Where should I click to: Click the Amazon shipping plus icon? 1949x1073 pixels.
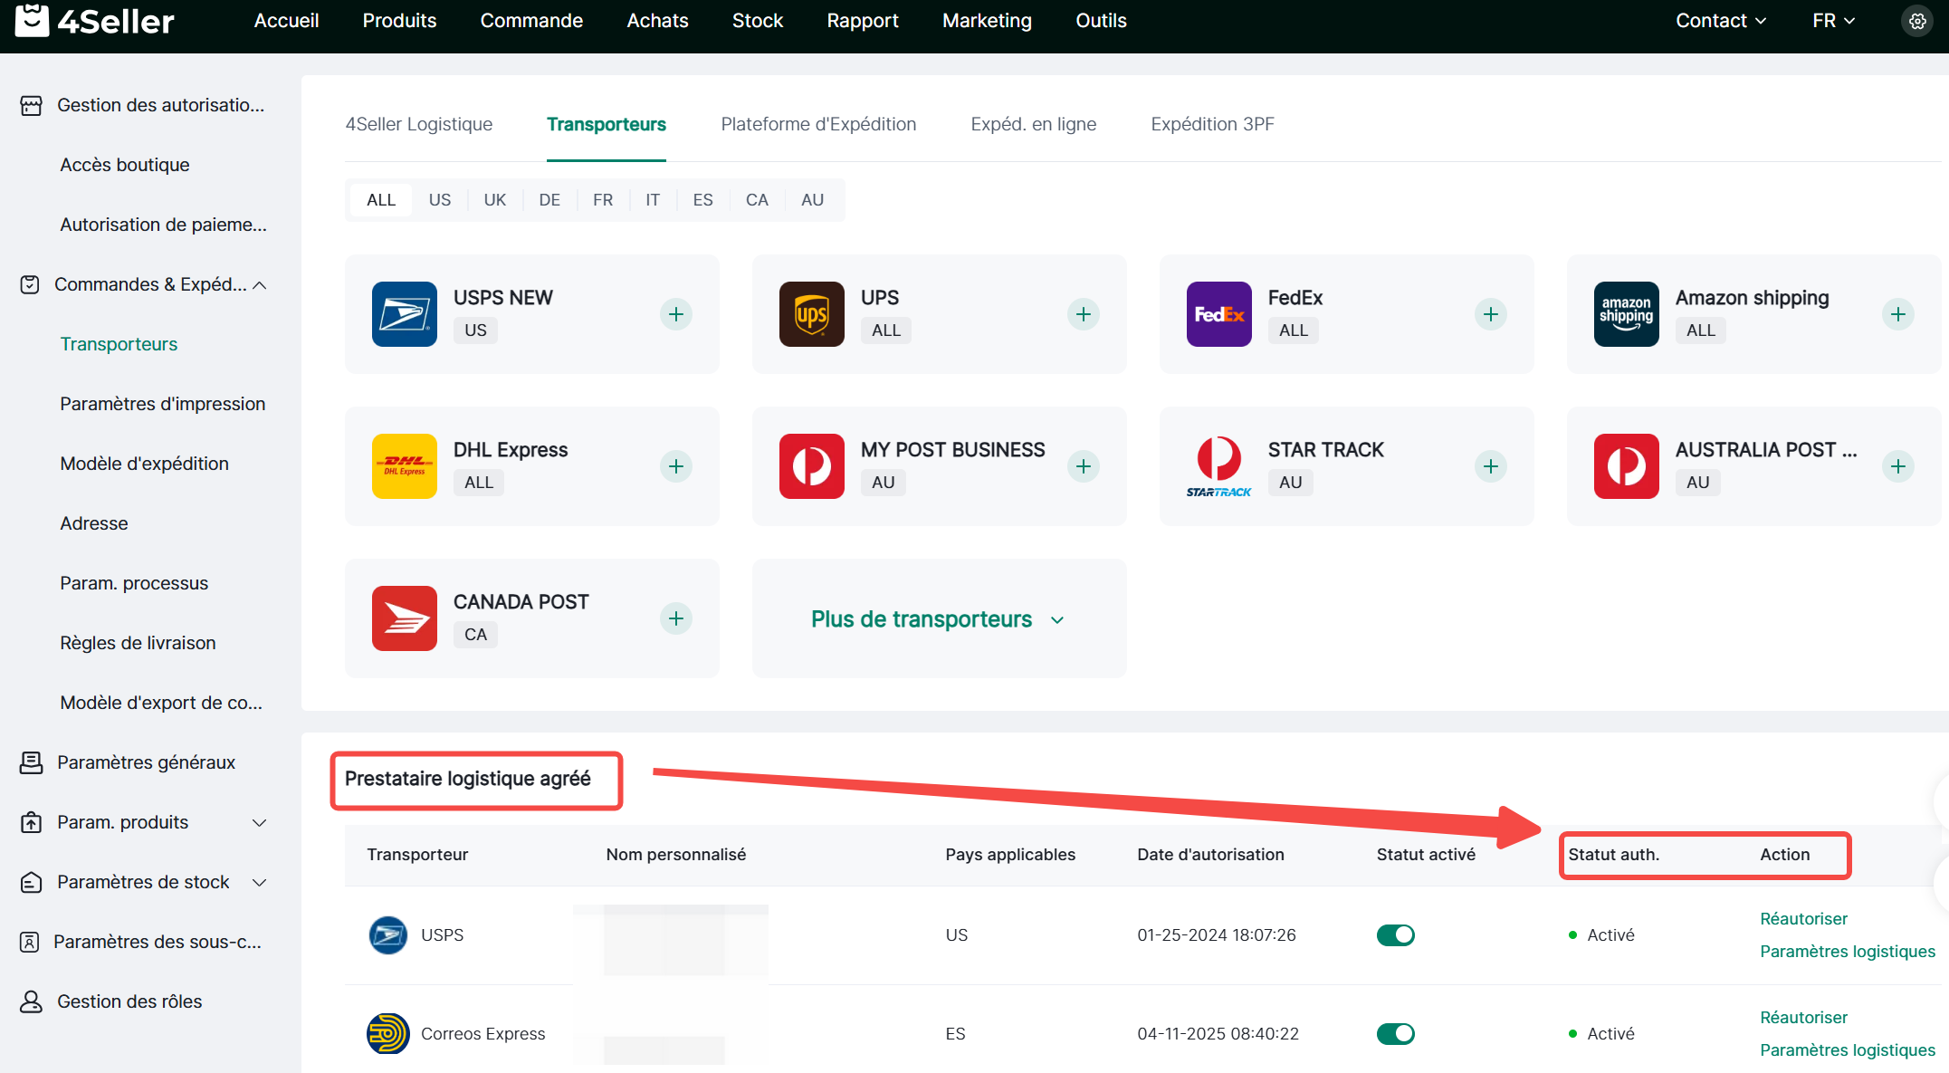tap(1897, 314)
